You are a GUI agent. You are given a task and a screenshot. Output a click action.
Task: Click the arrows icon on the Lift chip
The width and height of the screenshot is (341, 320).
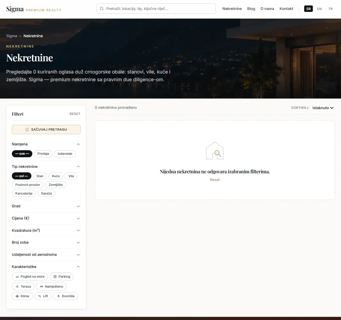(40, 296)
